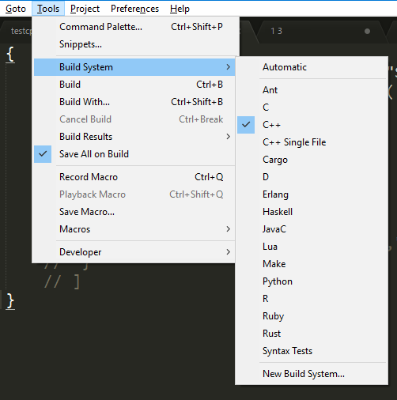The width and height of the screenshot is (397, 400).
Task: Select Ant build system
Action: 312,90
